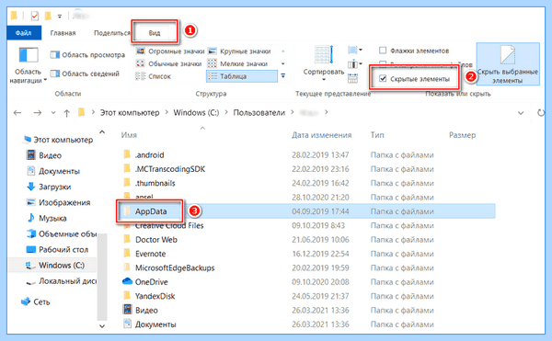Go back with the back arrow
This screenshot has height=341, width=552.
(17, 113)
